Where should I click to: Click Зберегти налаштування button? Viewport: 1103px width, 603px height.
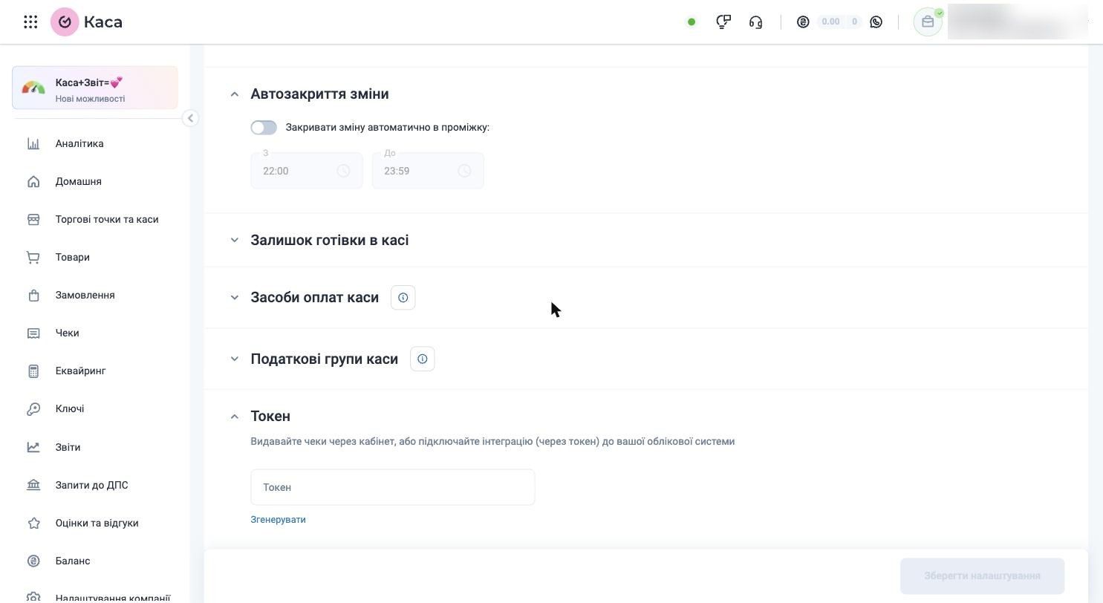[982, 576]
